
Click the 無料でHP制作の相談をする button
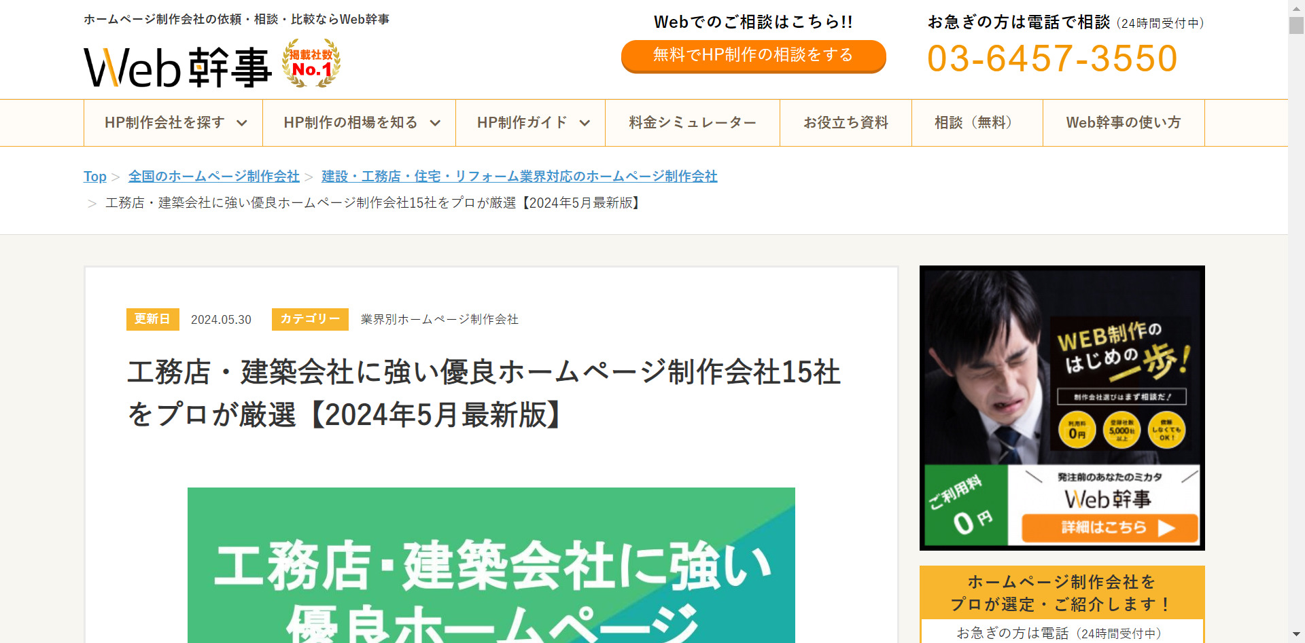coord(753,56)
